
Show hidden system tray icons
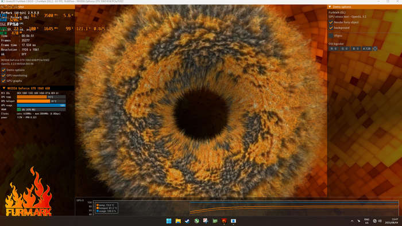click(x=352, y=221)
